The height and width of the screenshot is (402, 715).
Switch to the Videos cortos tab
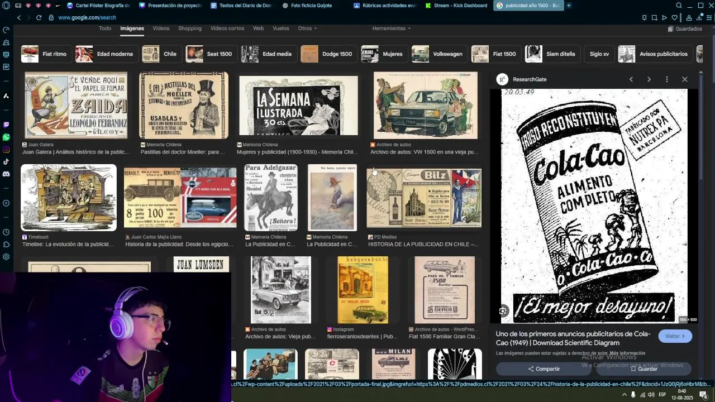(x=227, y=28)
